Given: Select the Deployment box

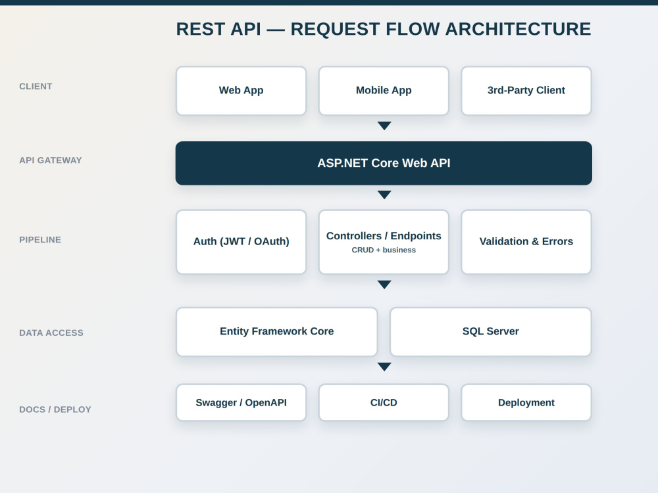Looking at the screenshot, I should pos(526,402).
